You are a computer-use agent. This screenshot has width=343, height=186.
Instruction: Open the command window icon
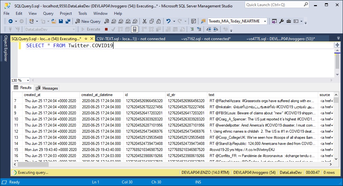point(296,21)
